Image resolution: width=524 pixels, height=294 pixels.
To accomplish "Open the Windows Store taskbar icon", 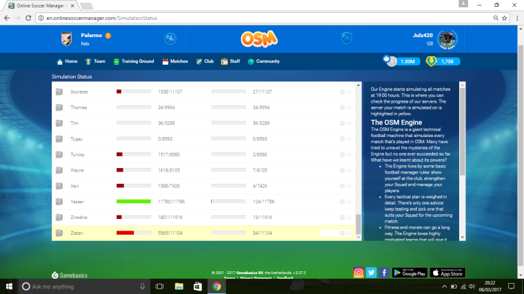I will [x=197, y=286].
